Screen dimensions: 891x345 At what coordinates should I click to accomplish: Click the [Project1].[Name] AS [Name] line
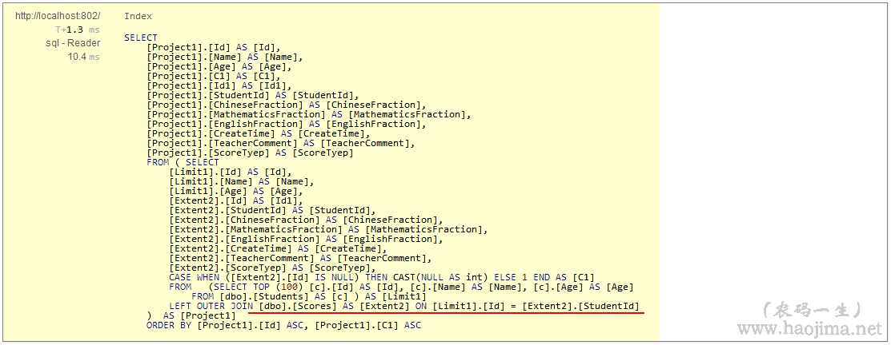coord(224,57)
